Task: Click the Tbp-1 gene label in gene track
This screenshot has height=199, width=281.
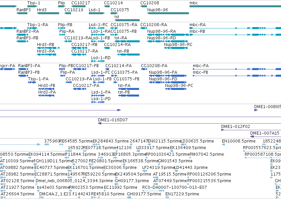Action: [x=34, y=3]
